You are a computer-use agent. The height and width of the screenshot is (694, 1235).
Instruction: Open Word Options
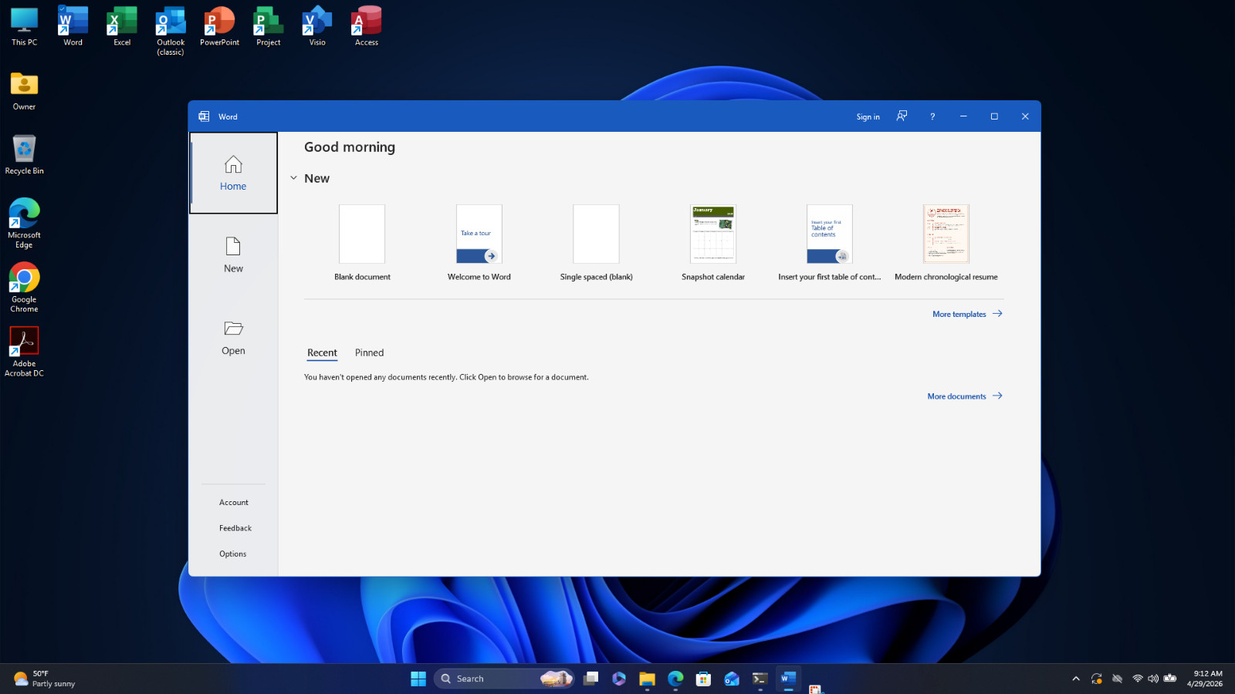pyautogui.click(x=232, y=554)
